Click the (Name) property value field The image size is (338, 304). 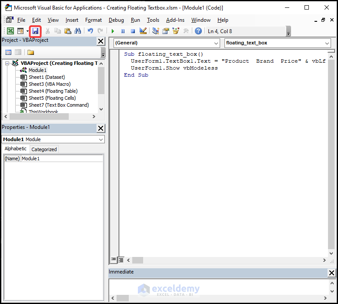62,159
